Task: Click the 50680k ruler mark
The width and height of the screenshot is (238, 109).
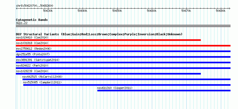Action: coord(221,11)
